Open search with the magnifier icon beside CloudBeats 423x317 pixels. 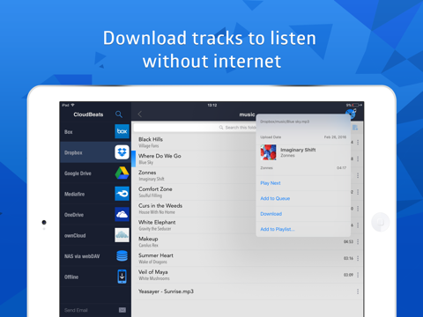click(x=119, y=114)
